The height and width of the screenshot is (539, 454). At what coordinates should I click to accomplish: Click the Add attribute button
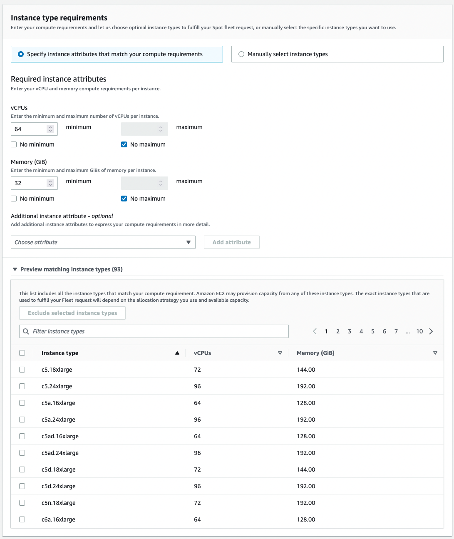point(231,242)
